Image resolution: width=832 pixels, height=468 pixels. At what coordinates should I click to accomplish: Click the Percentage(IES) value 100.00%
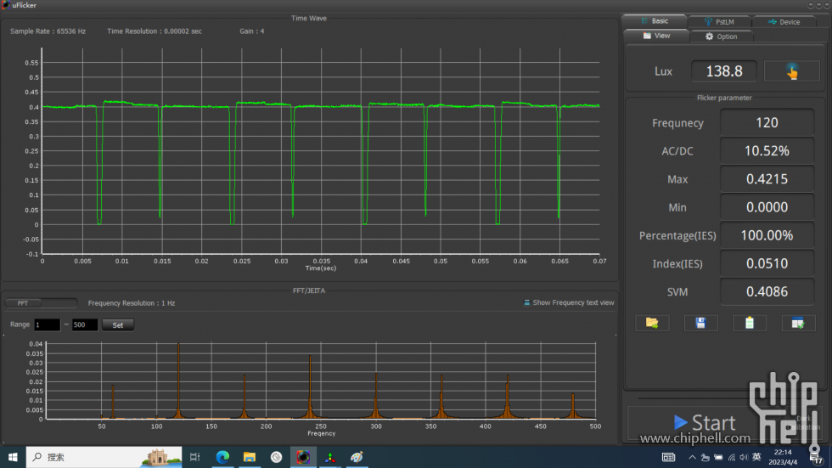click(767, 235)
